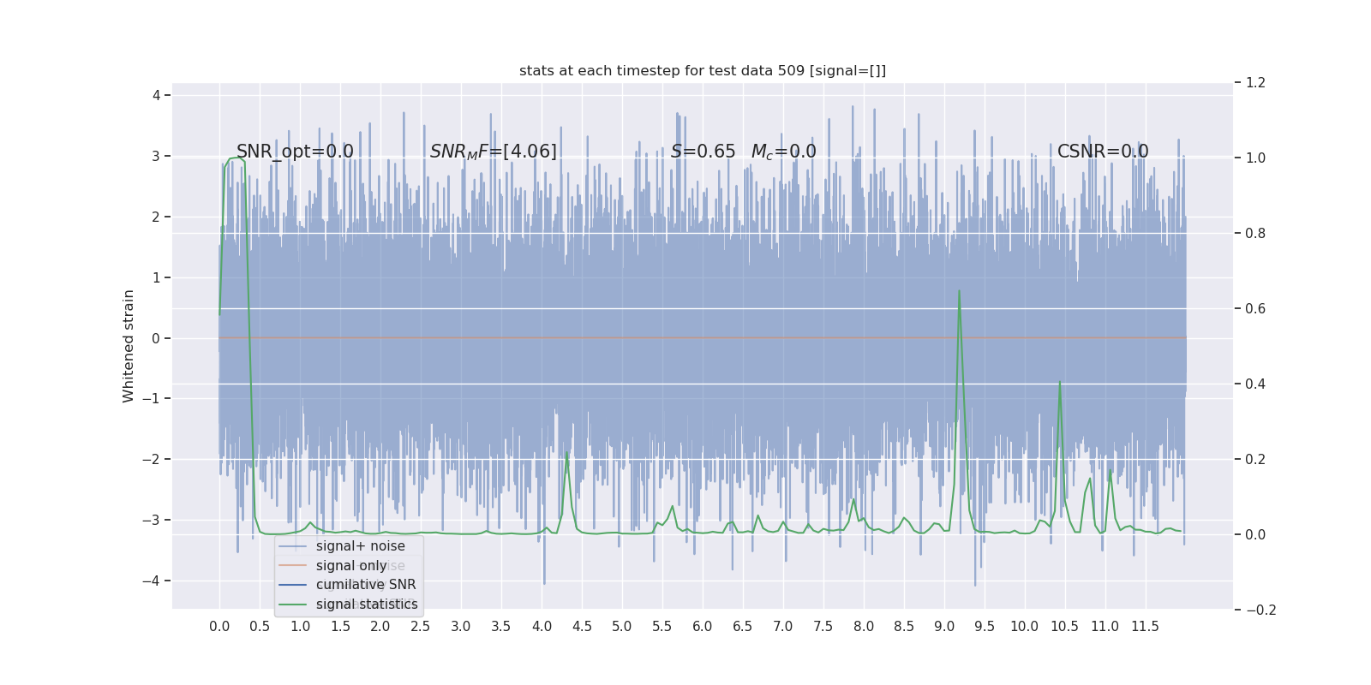This screenshot has width=1371, height=685.
Task: Click the CSNR=0.0 annotation
Action: [x=1103, y=152]
